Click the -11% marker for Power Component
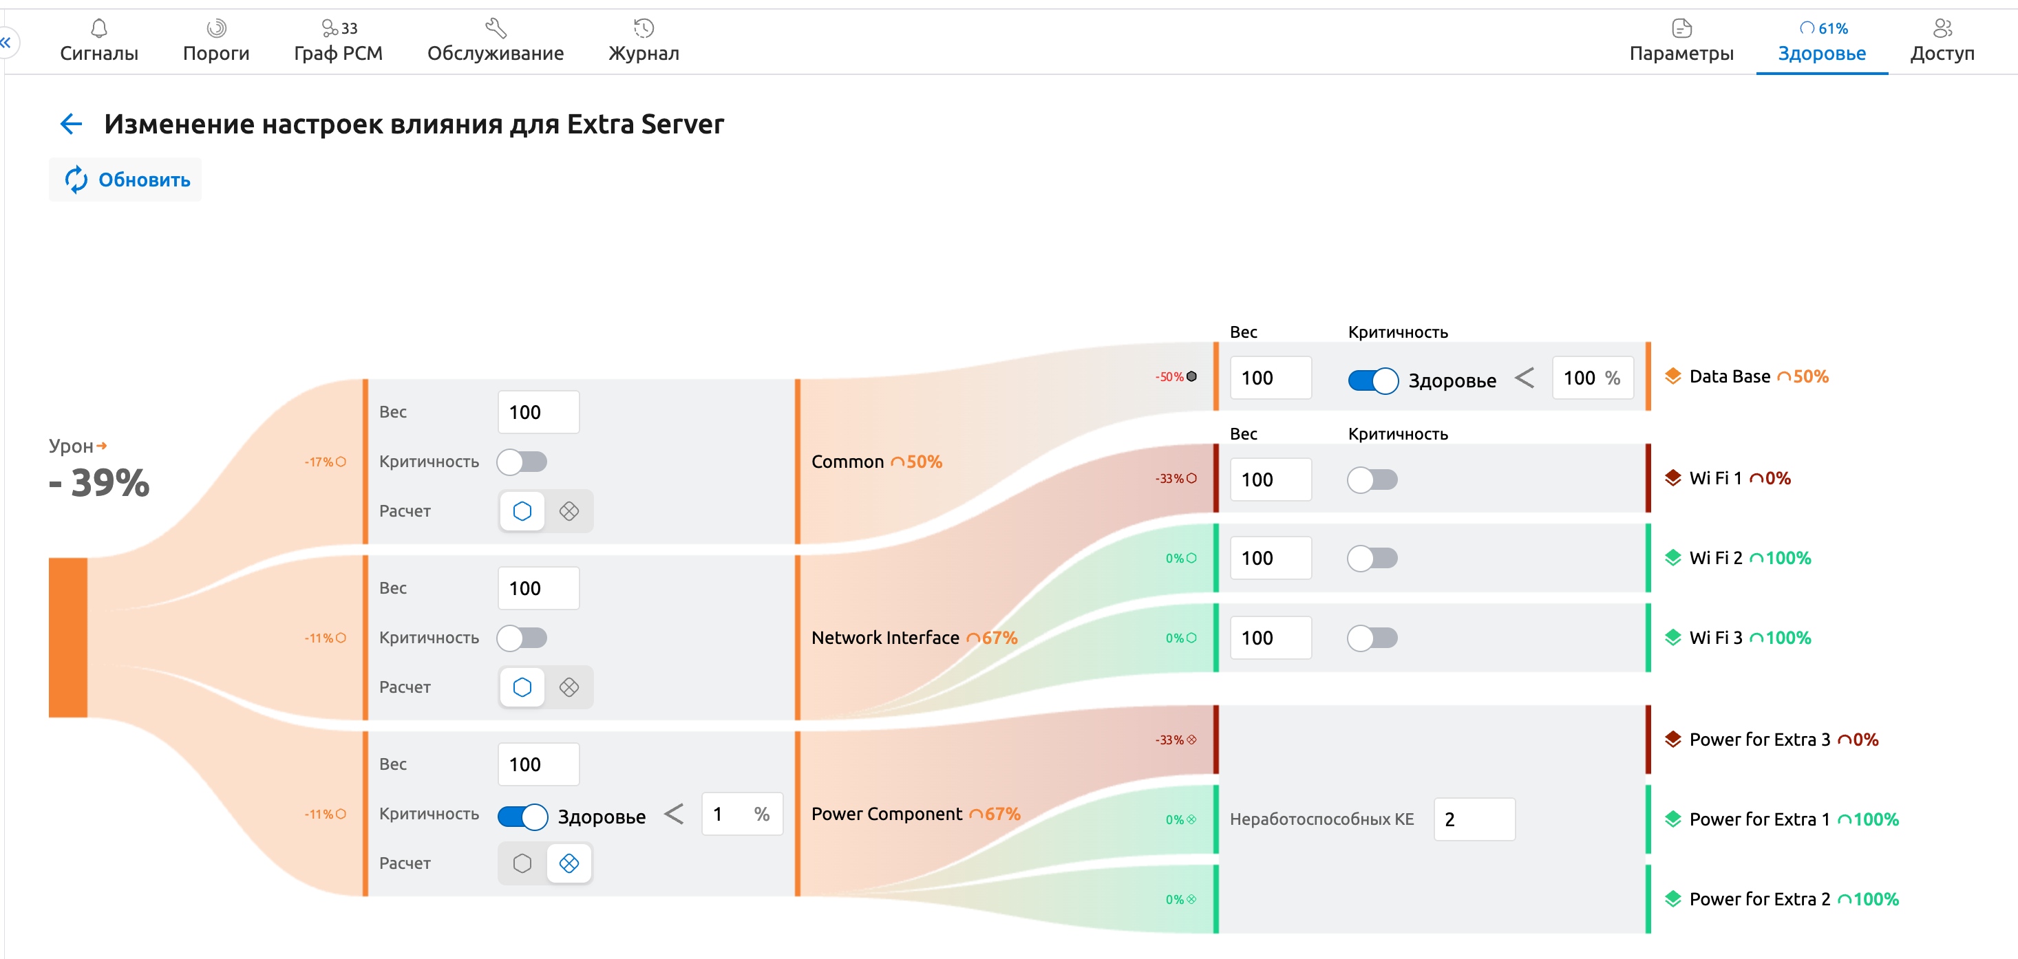This screenshot has height=959, width=2018. [x=325, y=814]
